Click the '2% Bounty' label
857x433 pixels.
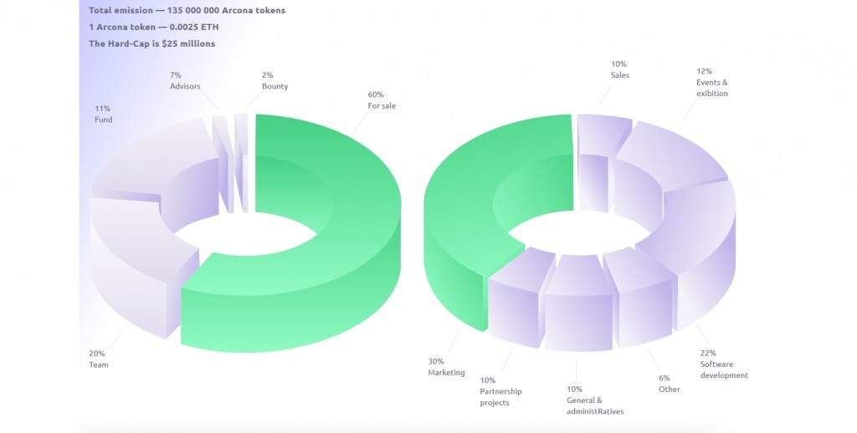click(275, 81)
